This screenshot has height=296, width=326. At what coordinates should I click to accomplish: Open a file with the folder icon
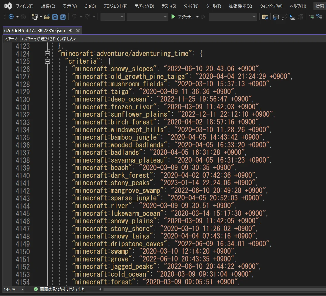[x=47, y=17]
